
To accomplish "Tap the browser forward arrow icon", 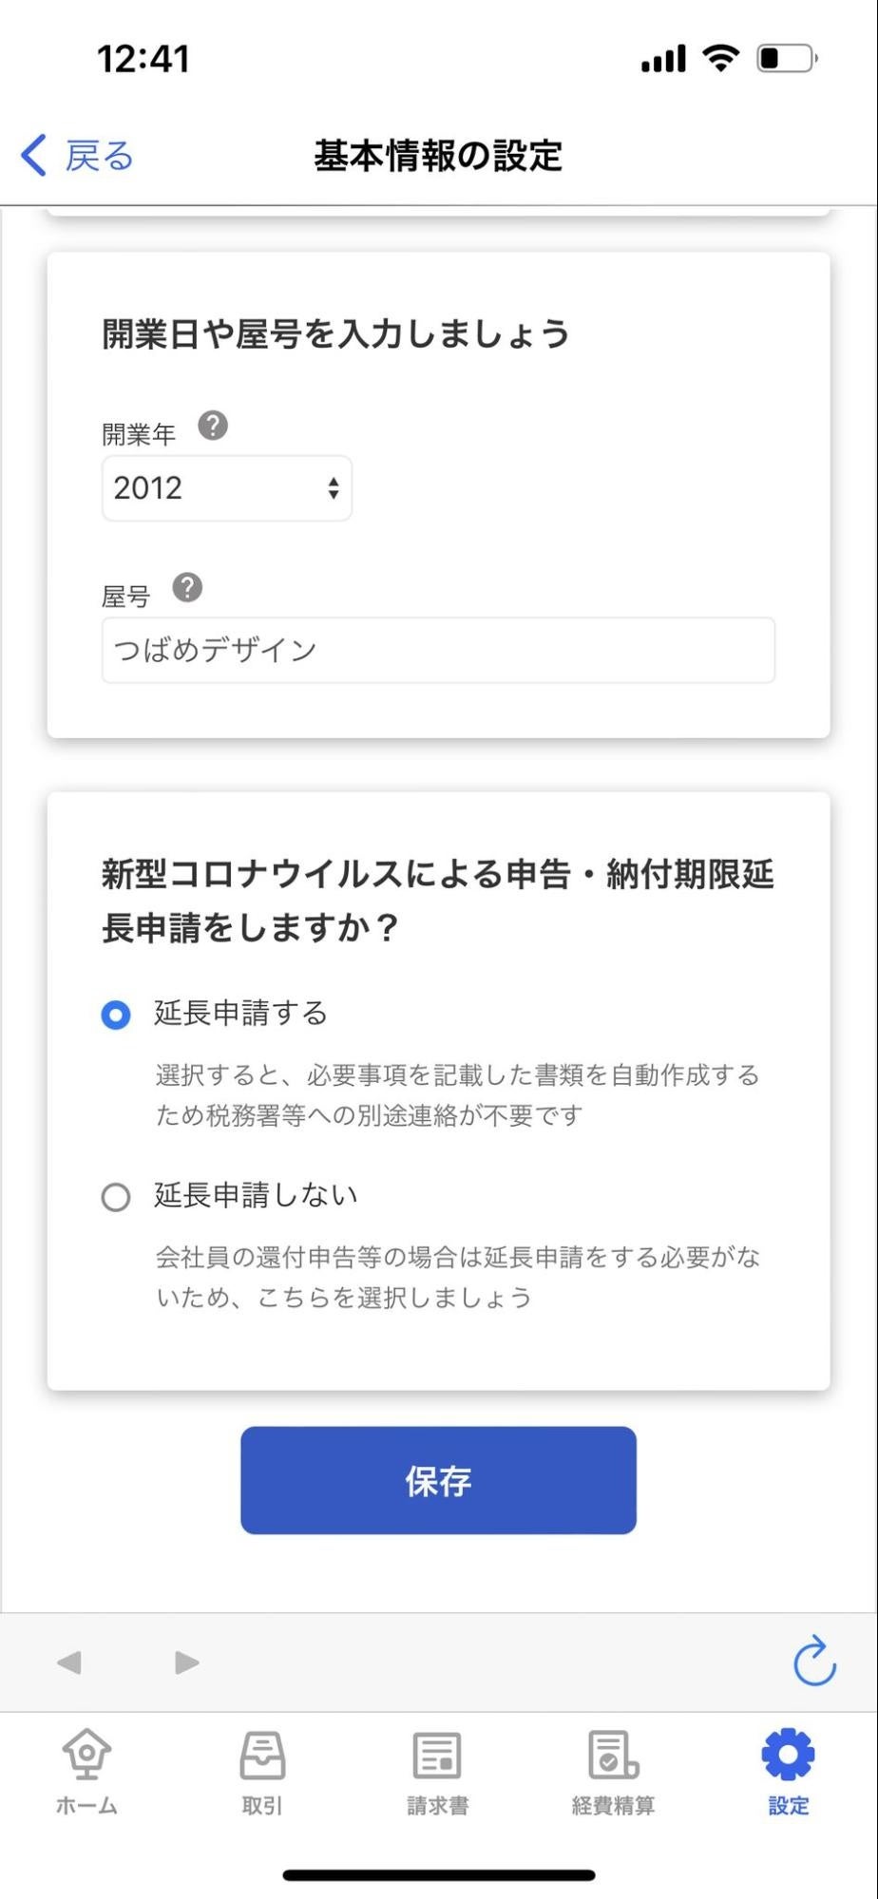I will [x=187, y=1662].
